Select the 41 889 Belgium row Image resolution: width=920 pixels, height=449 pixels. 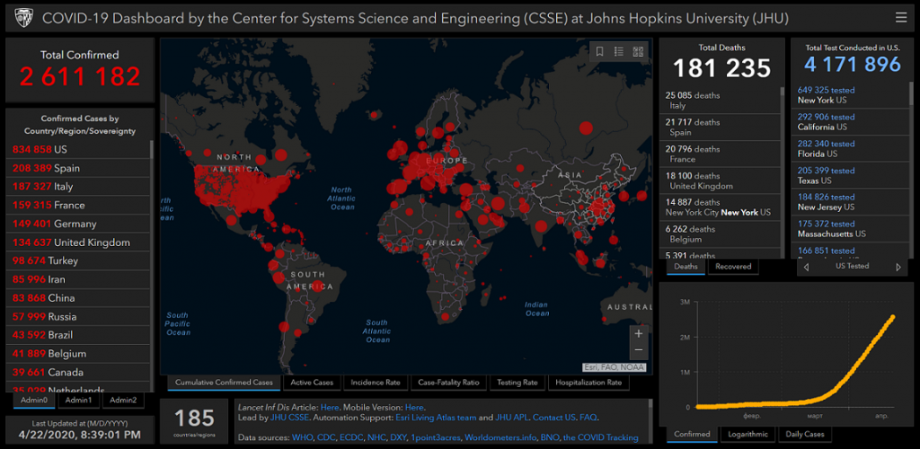(x=79, y=354)
